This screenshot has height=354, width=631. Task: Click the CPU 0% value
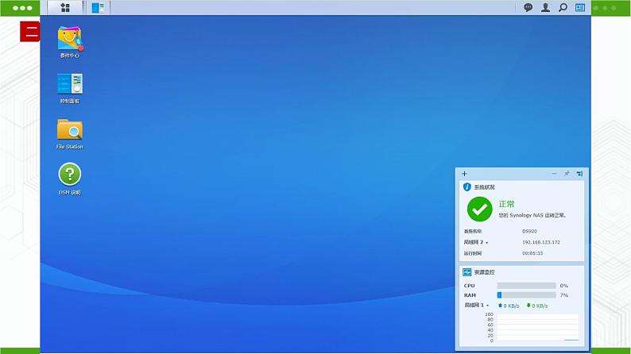tap(563, 286)
